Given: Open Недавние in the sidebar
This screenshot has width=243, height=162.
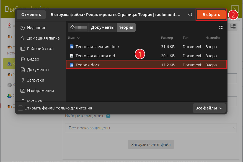Looking at the screenshot, I should (x=37, y=28).
